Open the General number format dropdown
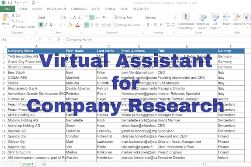This screenshot has height=167, width=251. tap(174, 17)
